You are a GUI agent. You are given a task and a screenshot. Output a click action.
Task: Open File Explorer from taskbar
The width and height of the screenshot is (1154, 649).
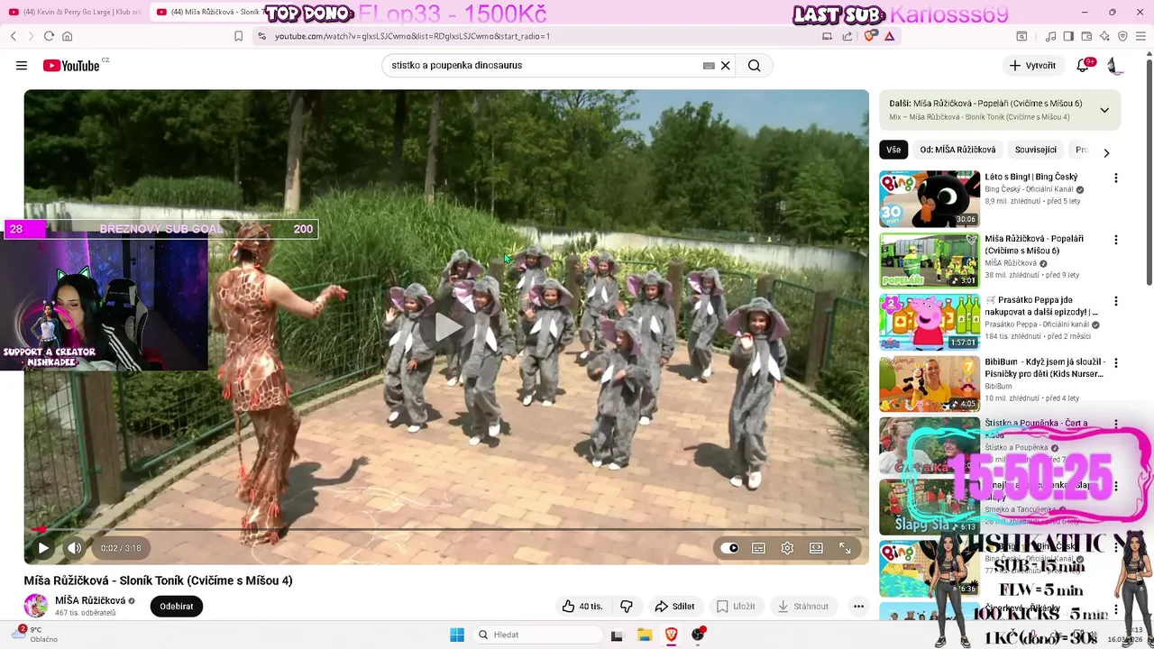pos(645,635)
